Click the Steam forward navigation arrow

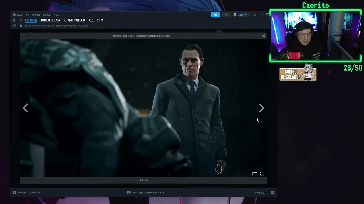20,20
